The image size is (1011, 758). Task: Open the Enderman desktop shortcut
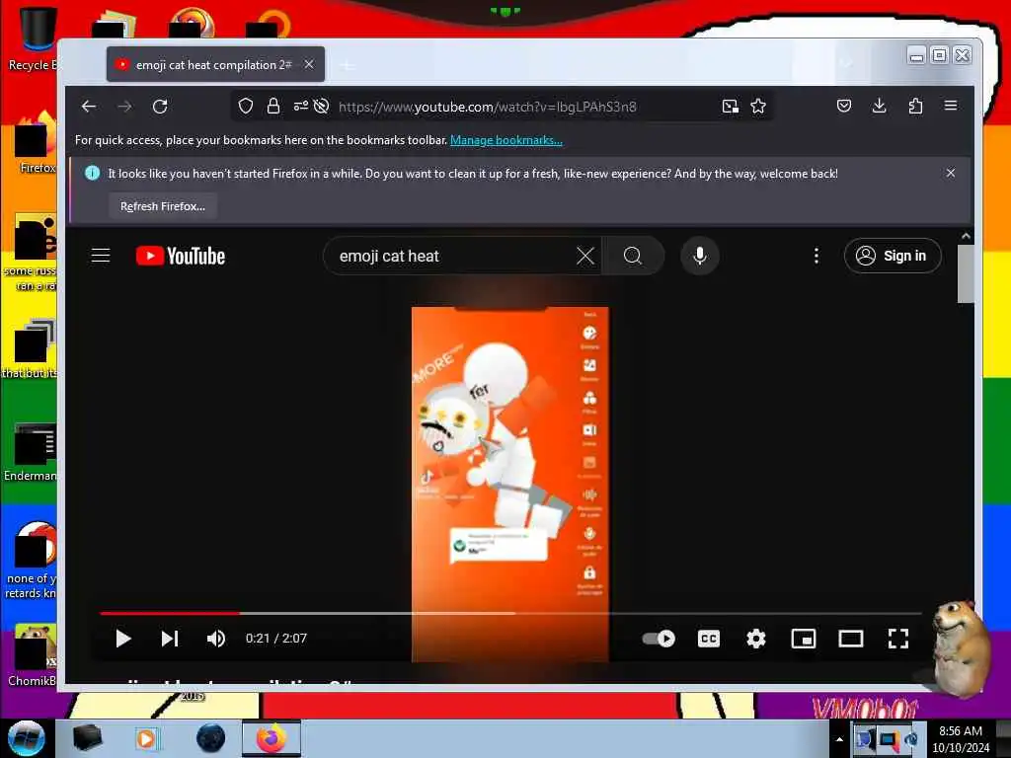pos(31,452)
